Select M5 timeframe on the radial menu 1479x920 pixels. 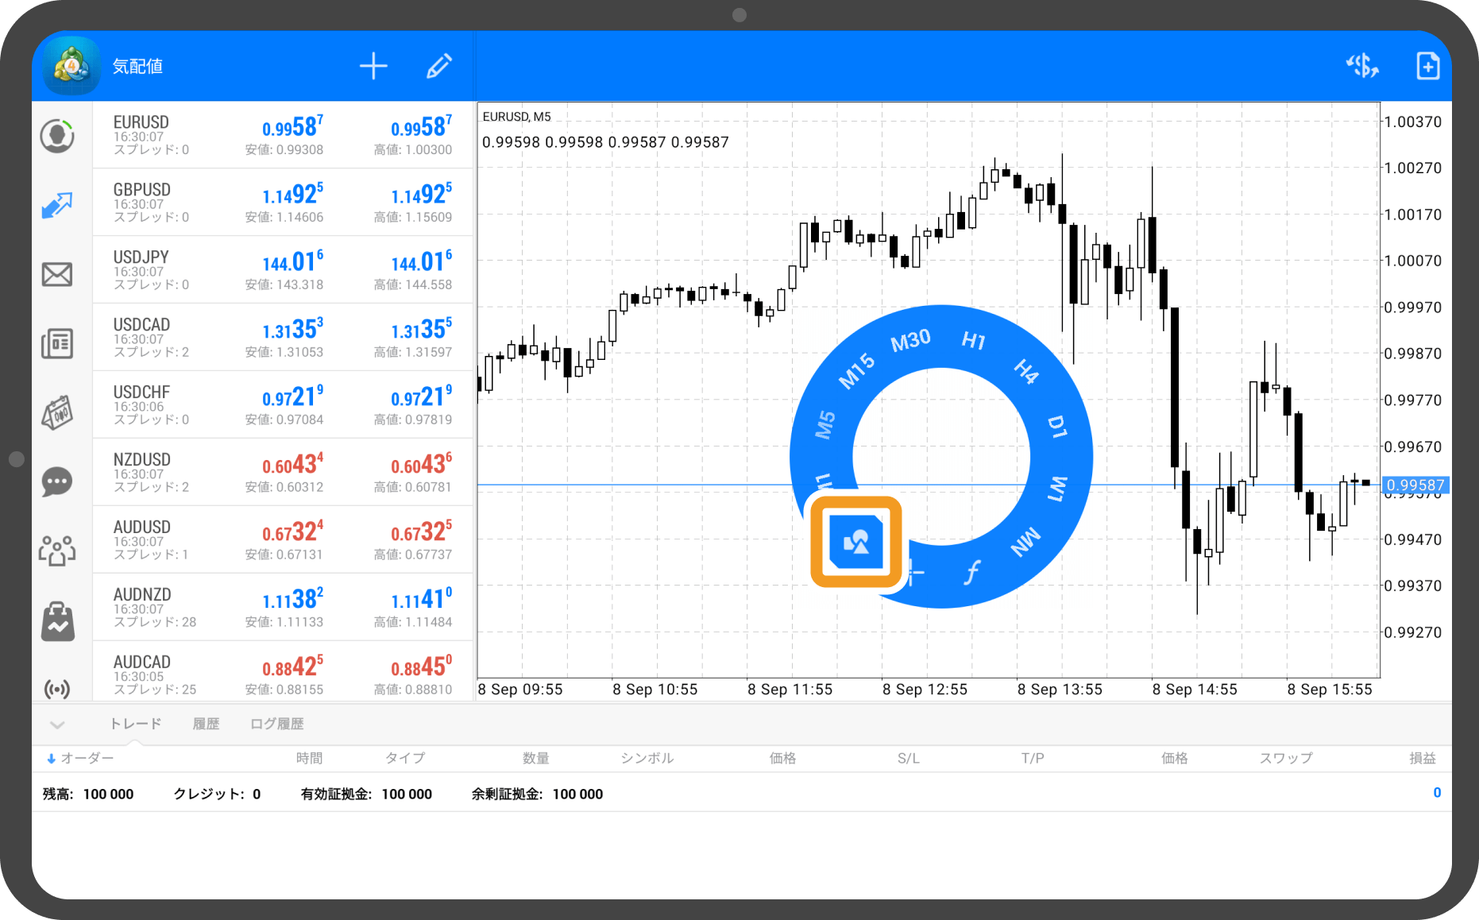(x=826, y=425)
